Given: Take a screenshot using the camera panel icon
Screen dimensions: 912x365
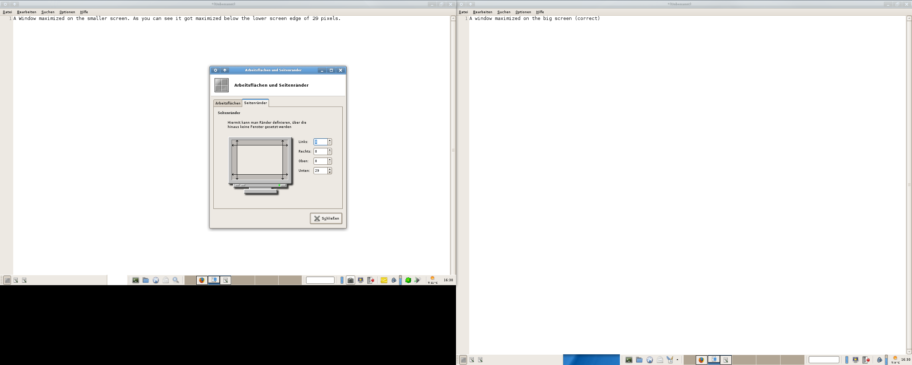Looking at the screenshot, I should (350, 281).
